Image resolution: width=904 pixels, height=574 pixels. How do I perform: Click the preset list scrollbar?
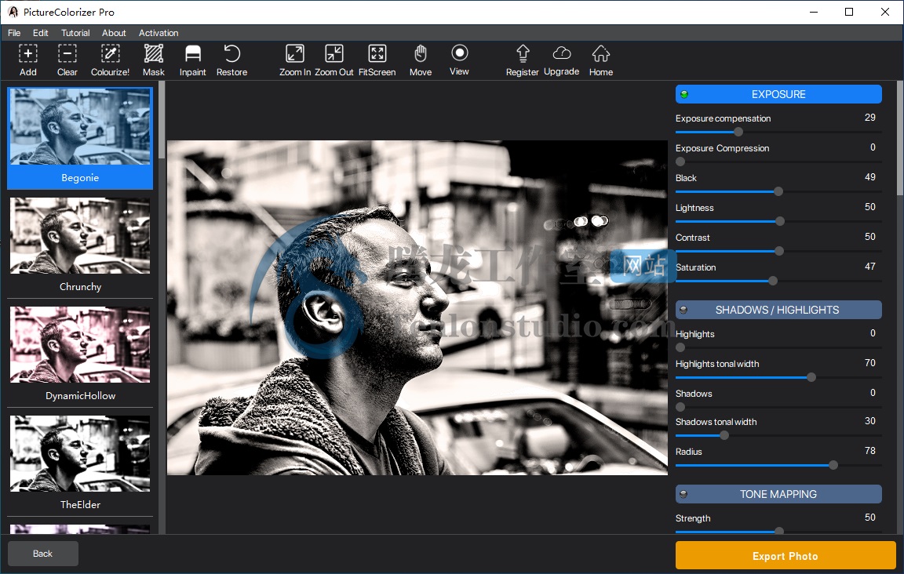coord(162,120)
